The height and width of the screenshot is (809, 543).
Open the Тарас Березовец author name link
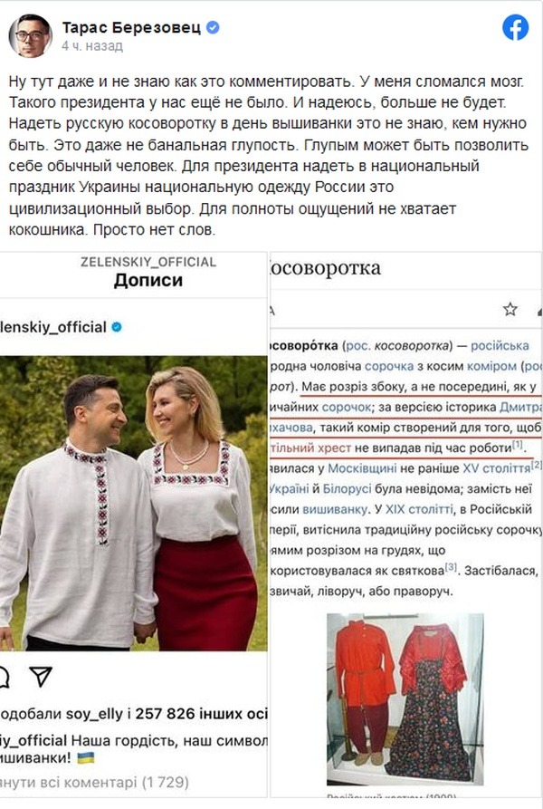[x=131, y=27]
